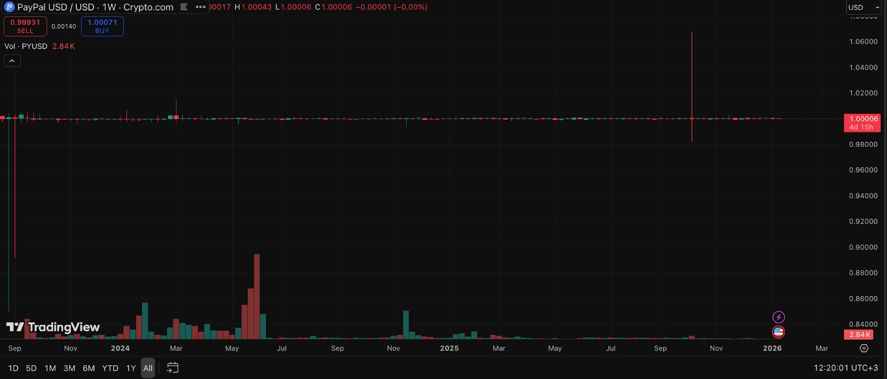
Task: Select the YTD time range
Action: (110, 368)
